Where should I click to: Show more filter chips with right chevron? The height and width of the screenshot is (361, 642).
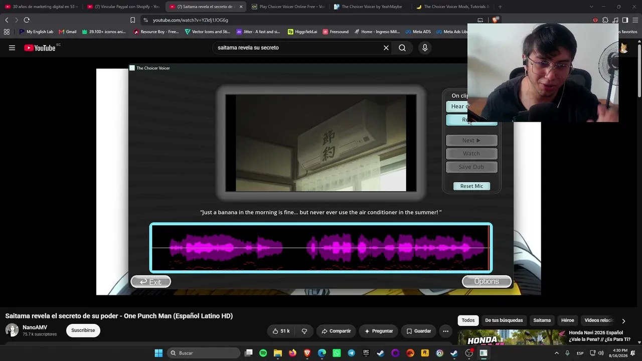pyautogui.click(x=623, y=321)
